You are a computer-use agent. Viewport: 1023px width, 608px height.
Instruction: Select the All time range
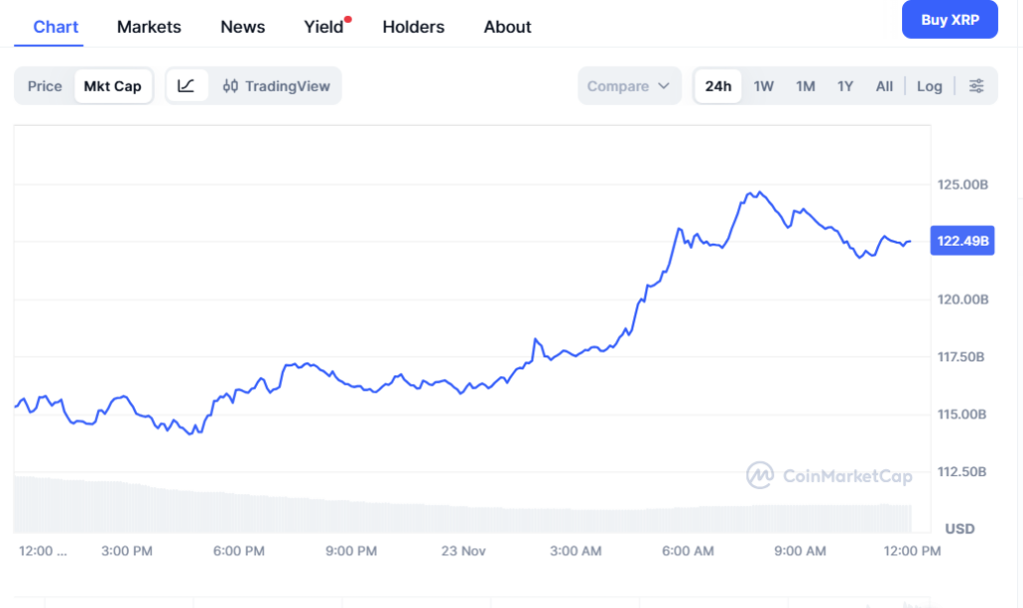tap(884, 86)
